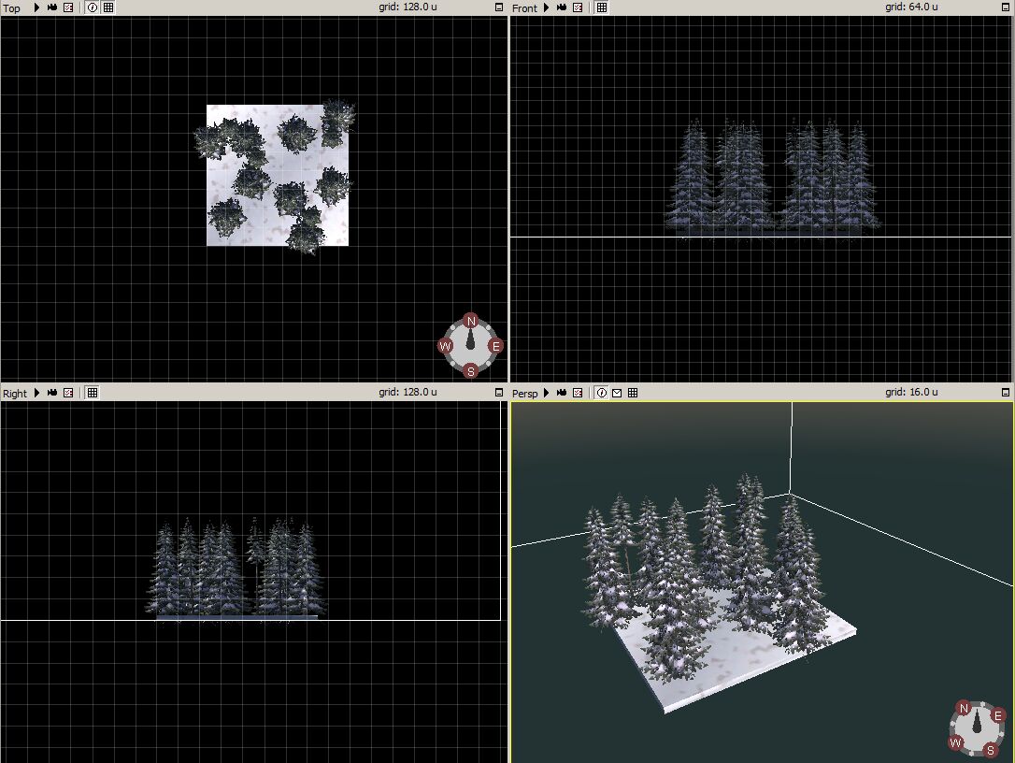1015x763 pixels.
Task: Click the checklist options icon in Front viewport
Action: pos(578,7)
